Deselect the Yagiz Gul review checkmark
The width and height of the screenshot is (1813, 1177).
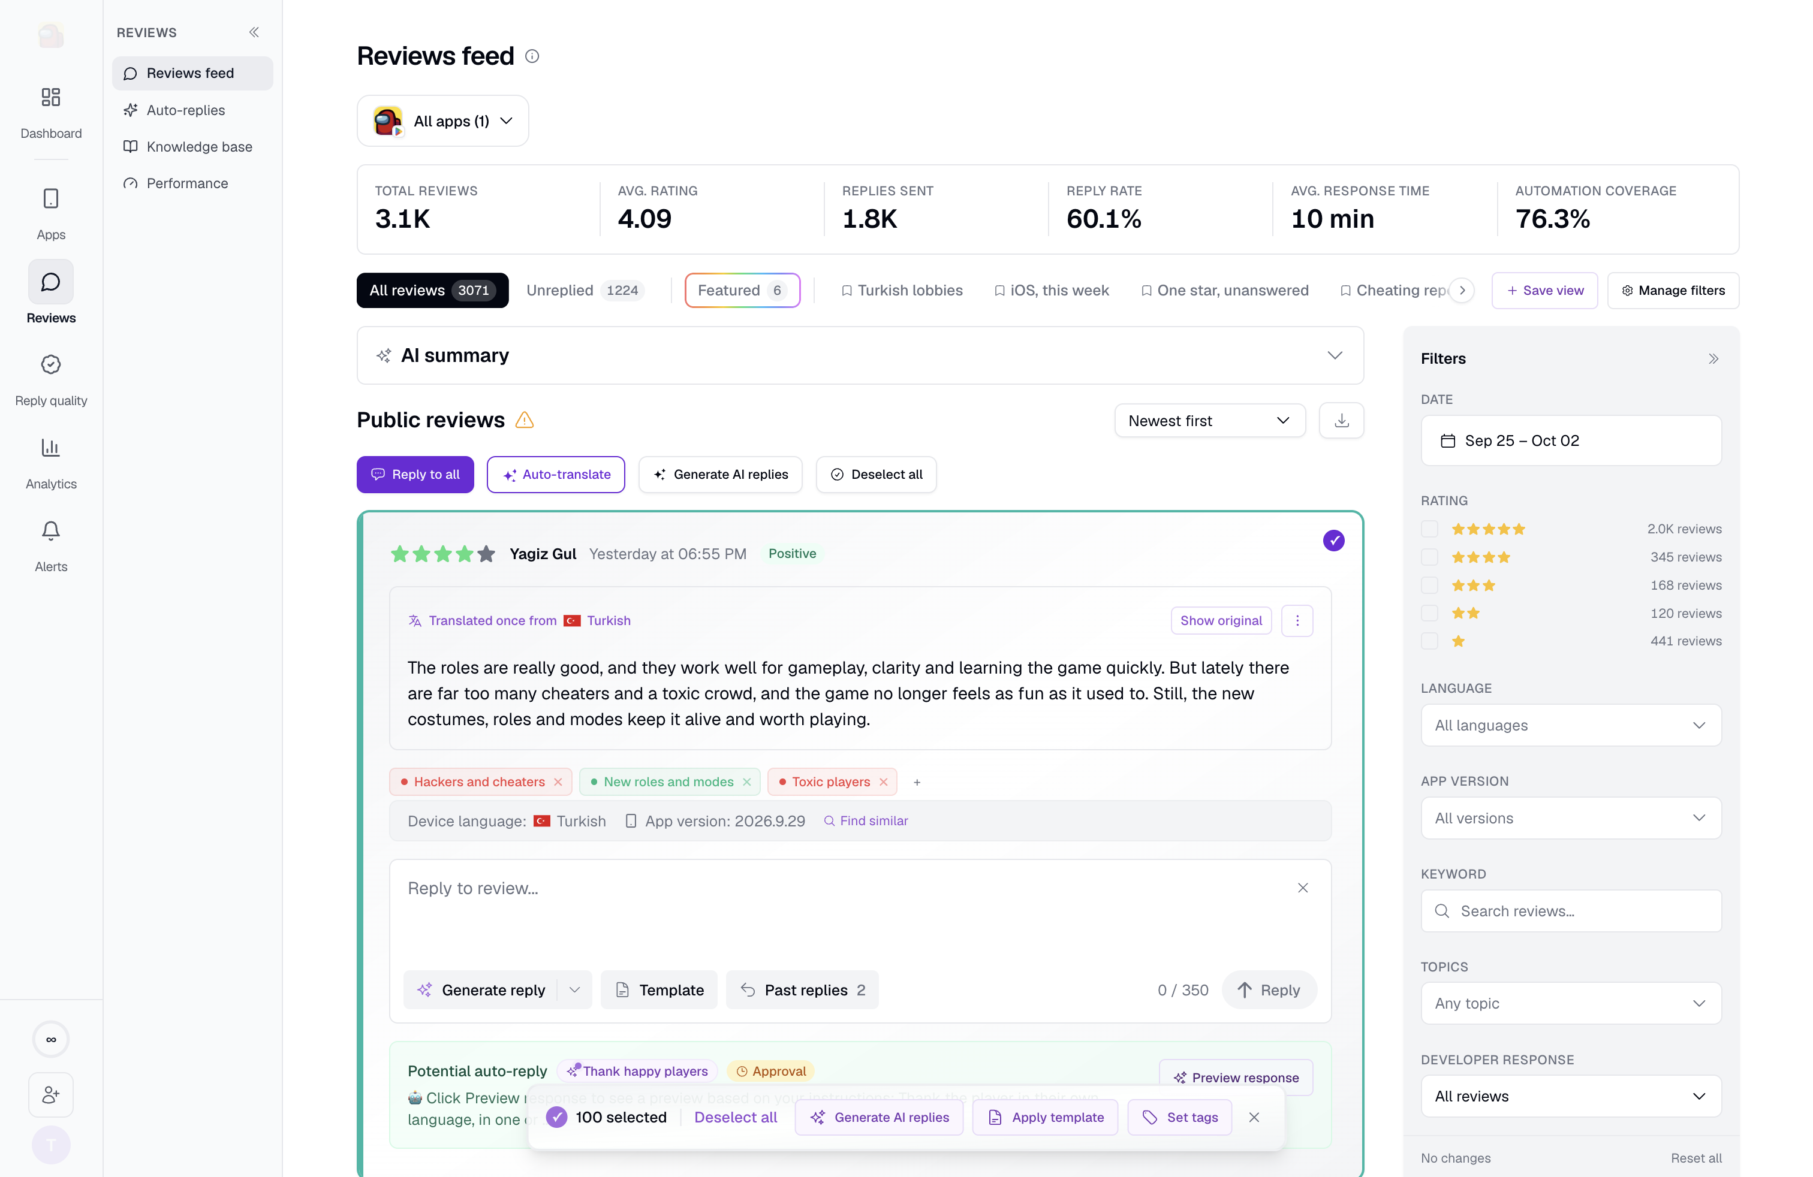pyautogui.click(x=1333, y=541)
